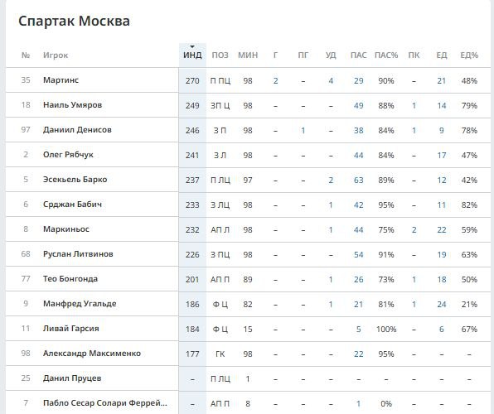The width and height of the screenshot is (494, 414).
Task: Sort by player Игрок column header
Action: 56,55
